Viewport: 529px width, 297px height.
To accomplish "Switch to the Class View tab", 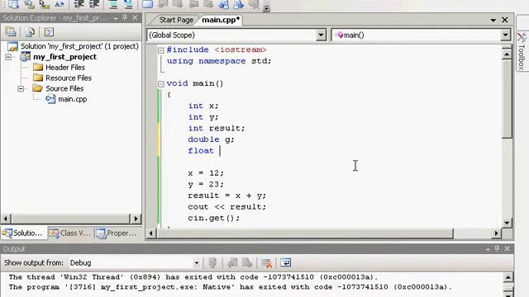I will pyautogui.click(x=70, y=233).
